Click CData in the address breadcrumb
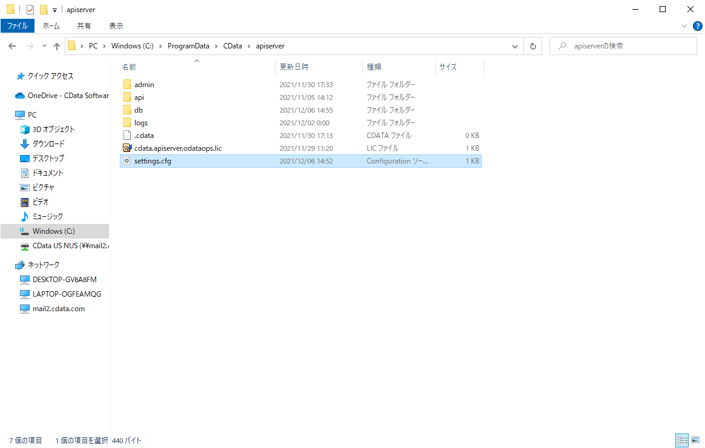 (x=232, y=46)
